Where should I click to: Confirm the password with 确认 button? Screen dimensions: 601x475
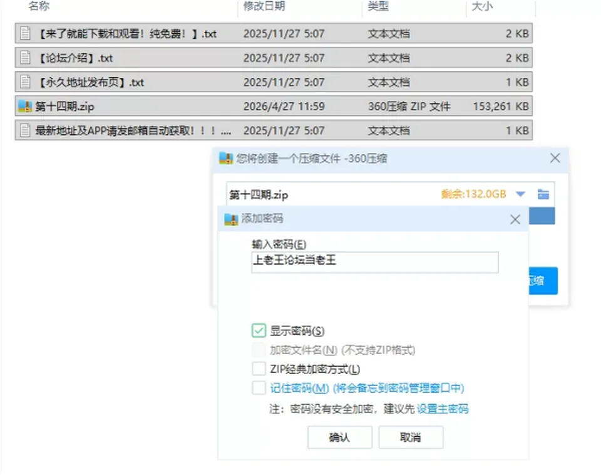(x=339, y=437)
